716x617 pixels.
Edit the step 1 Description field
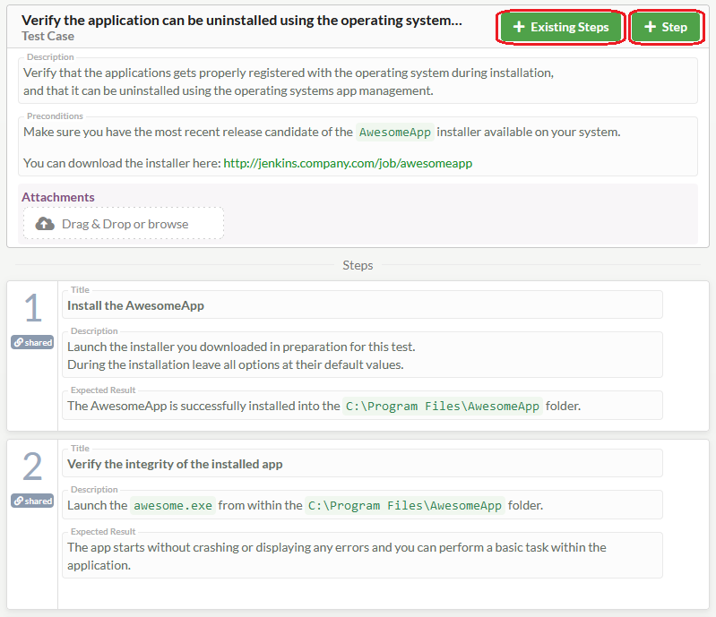click(x=362, y=356)
